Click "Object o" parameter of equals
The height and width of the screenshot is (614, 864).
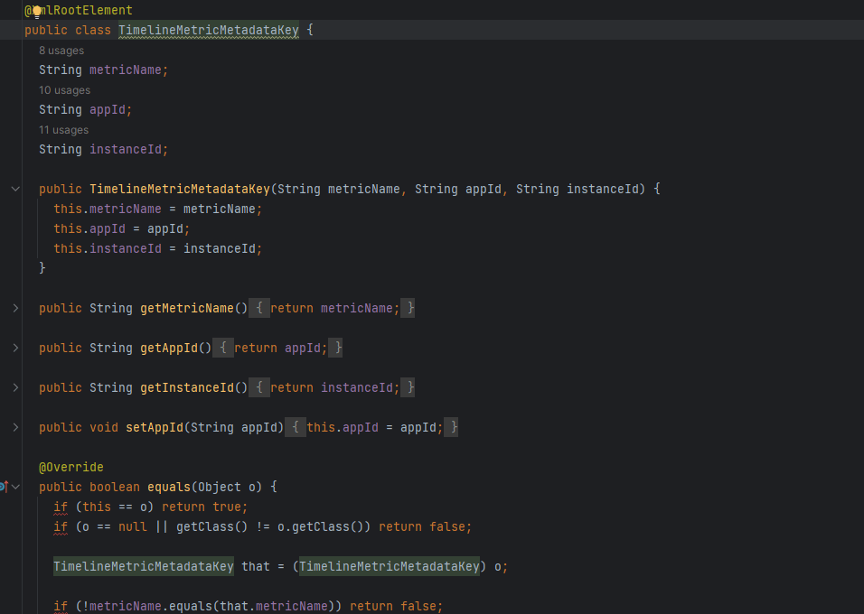tap(227, 487)
